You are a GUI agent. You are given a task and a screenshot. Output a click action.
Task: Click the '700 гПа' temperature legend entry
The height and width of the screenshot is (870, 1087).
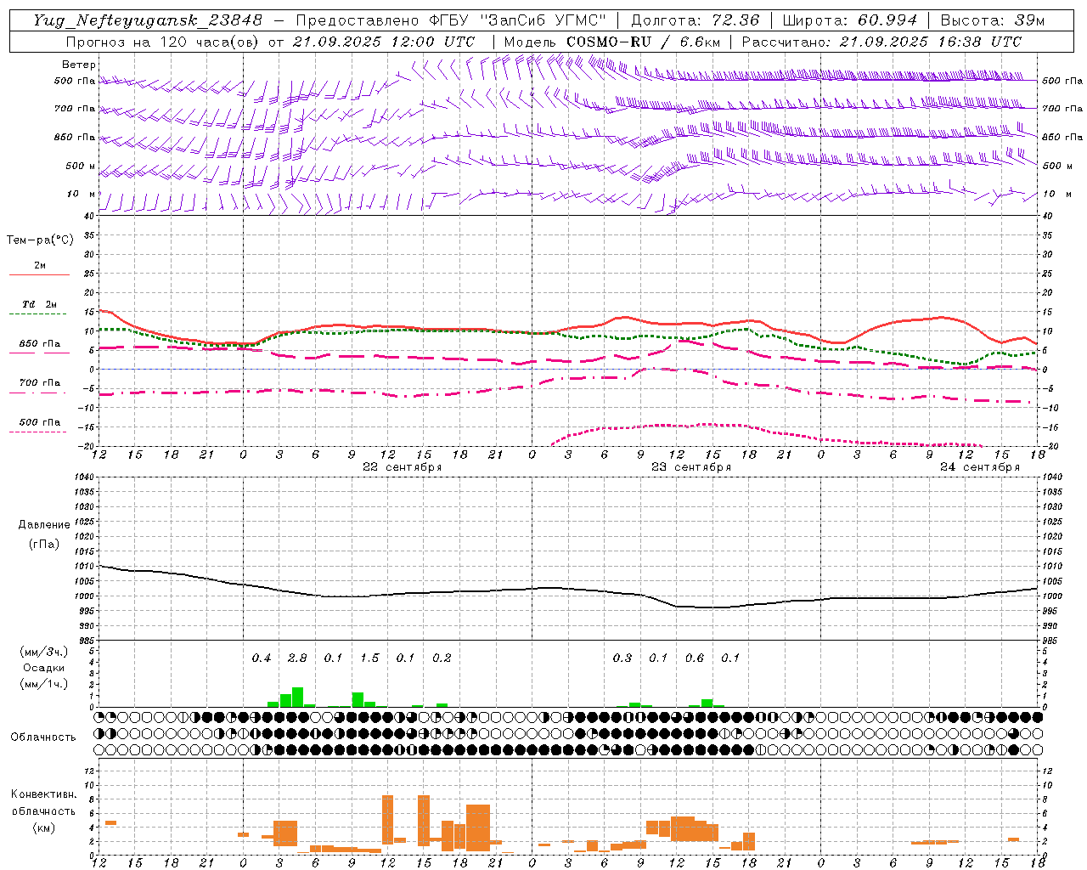point(40,383)
